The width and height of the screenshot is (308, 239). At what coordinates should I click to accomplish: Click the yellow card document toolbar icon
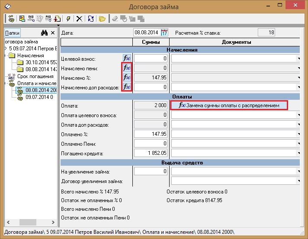pos(22,19)
